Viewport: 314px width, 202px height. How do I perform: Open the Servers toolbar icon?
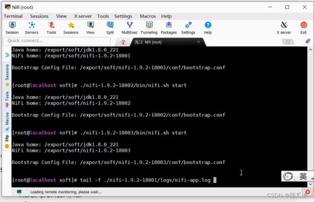point(32,28)
